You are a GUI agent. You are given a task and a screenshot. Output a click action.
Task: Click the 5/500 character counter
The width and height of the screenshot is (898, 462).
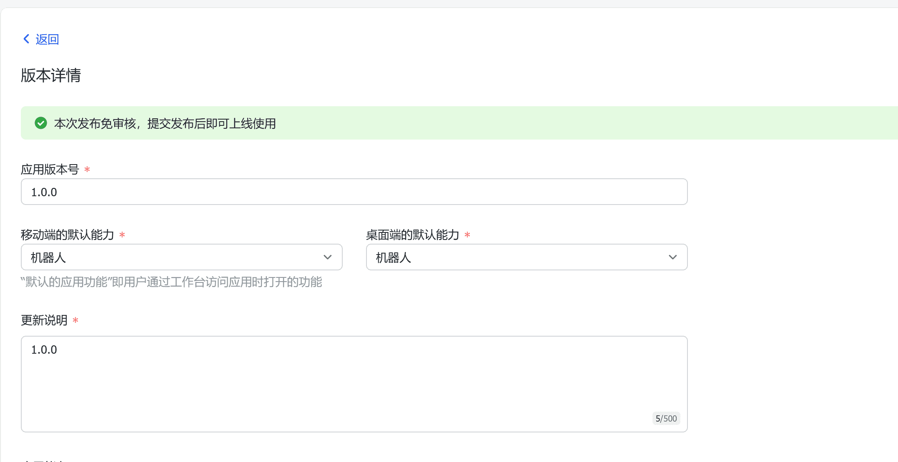pos(666,419)
